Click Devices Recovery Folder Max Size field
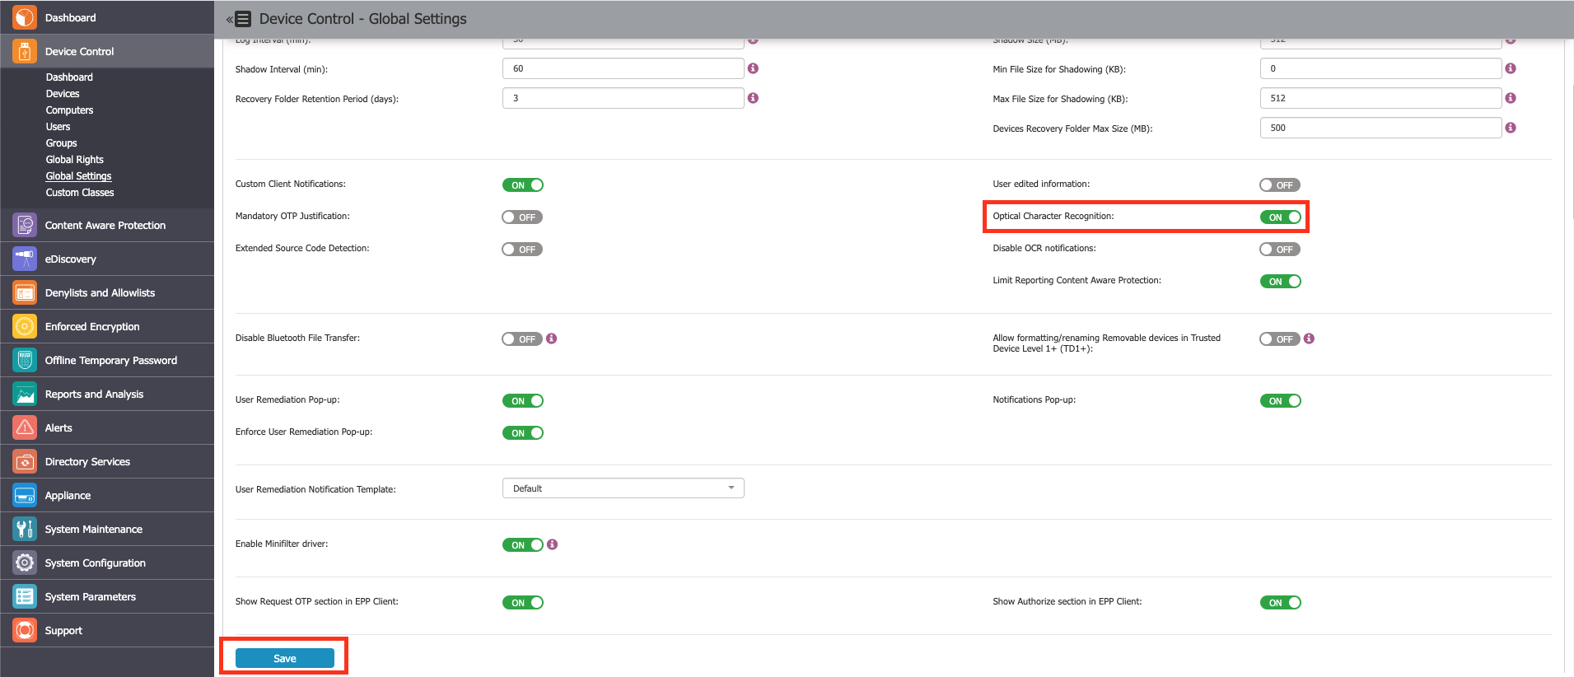Viewport: 1574px width, 677px height. pyautogui.click(x=1381, y=128)
